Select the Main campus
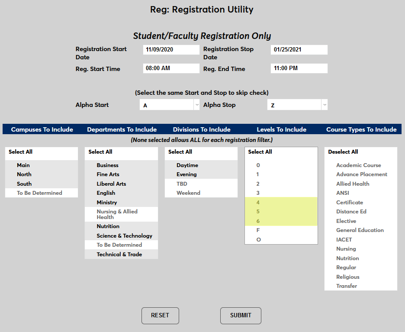Screen dimensions: 405x332 23,165
